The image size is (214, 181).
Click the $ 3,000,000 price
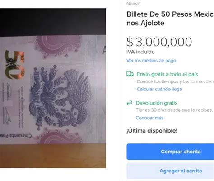pyautogui.click(x=159, y=42)
